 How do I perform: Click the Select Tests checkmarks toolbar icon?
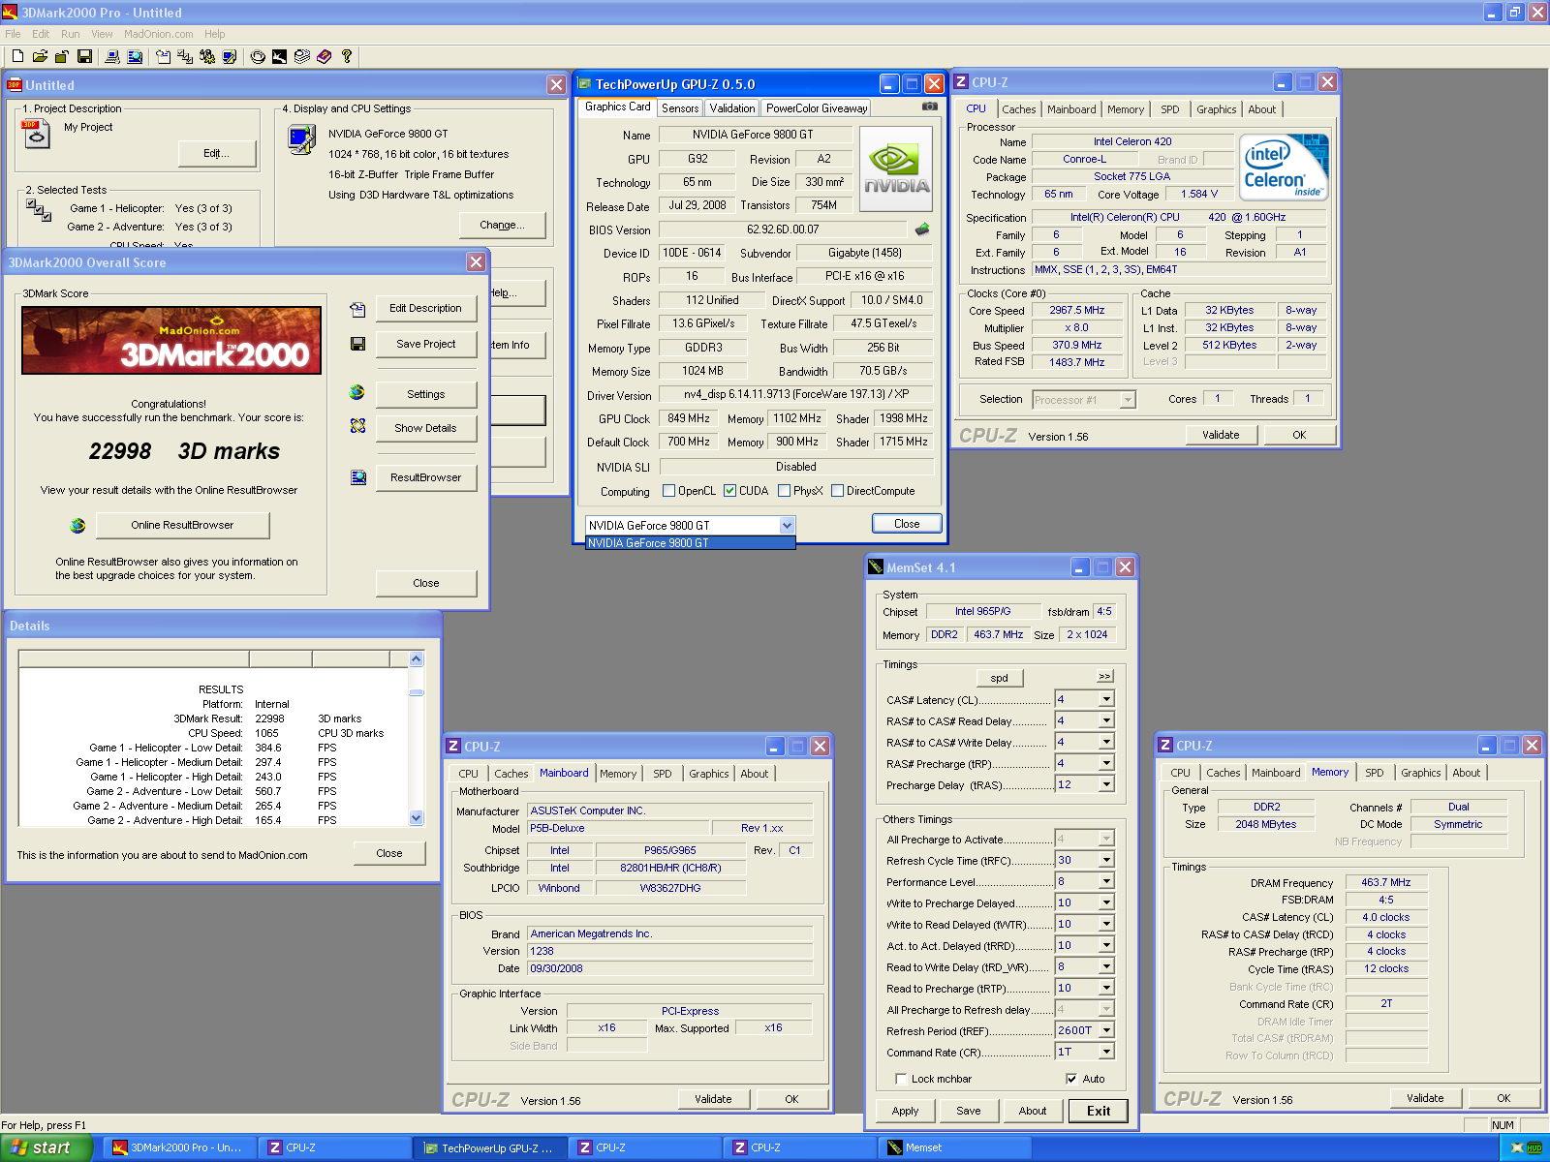[x=185, y=56]
